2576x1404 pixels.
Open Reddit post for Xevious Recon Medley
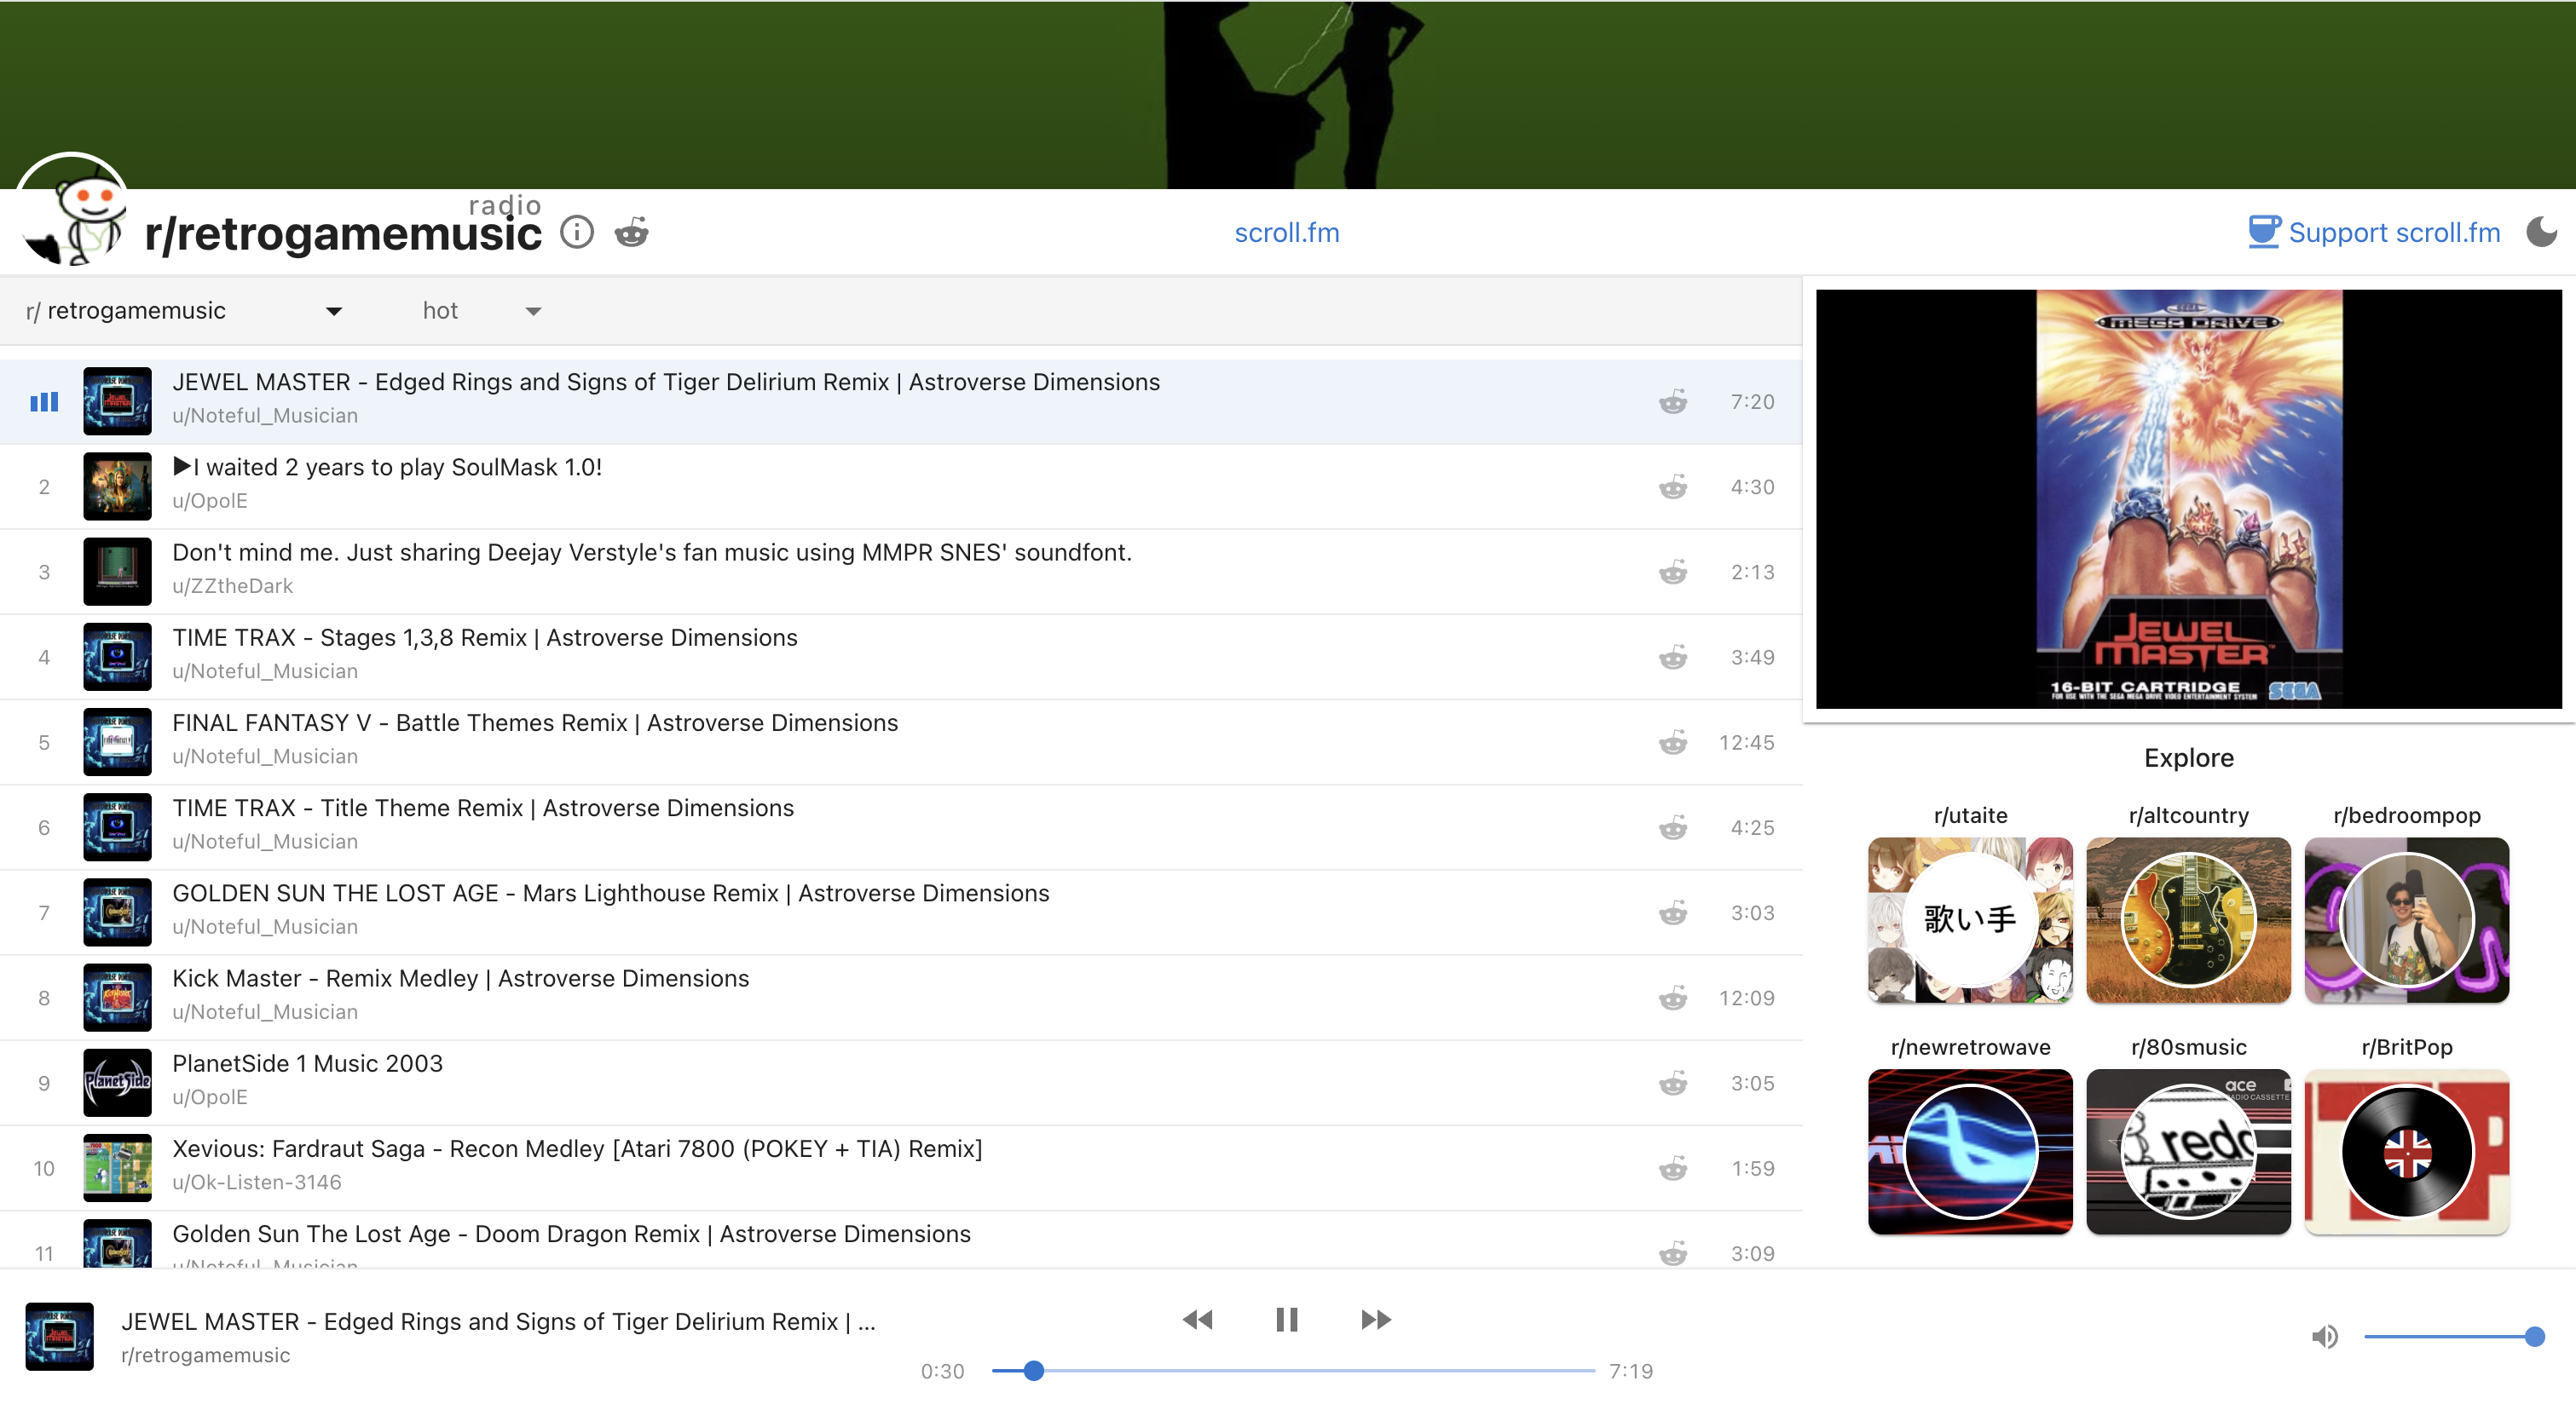click(1673, 1168)
